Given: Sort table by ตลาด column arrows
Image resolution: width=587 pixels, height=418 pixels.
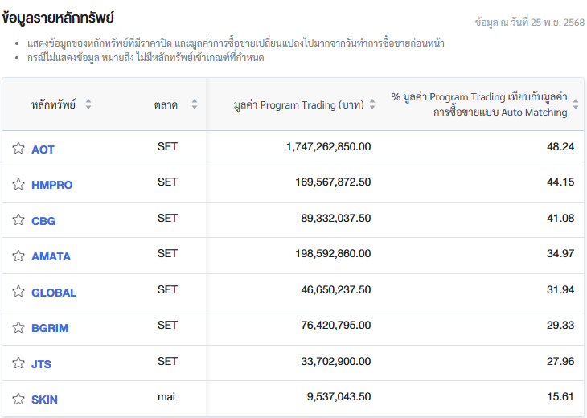Looking at the screenshot, I should pyautogui.click(x=194, y=104).
